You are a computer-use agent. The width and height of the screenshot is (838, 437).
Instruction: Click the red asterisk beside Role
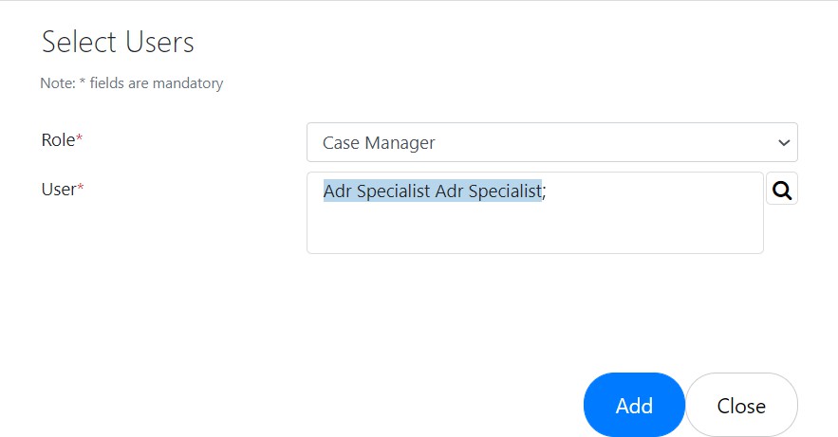pos(79,138)
